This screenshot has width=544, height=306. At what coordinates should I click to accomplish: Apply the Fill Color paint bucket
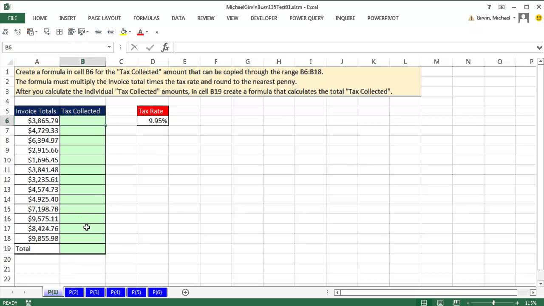123,32
